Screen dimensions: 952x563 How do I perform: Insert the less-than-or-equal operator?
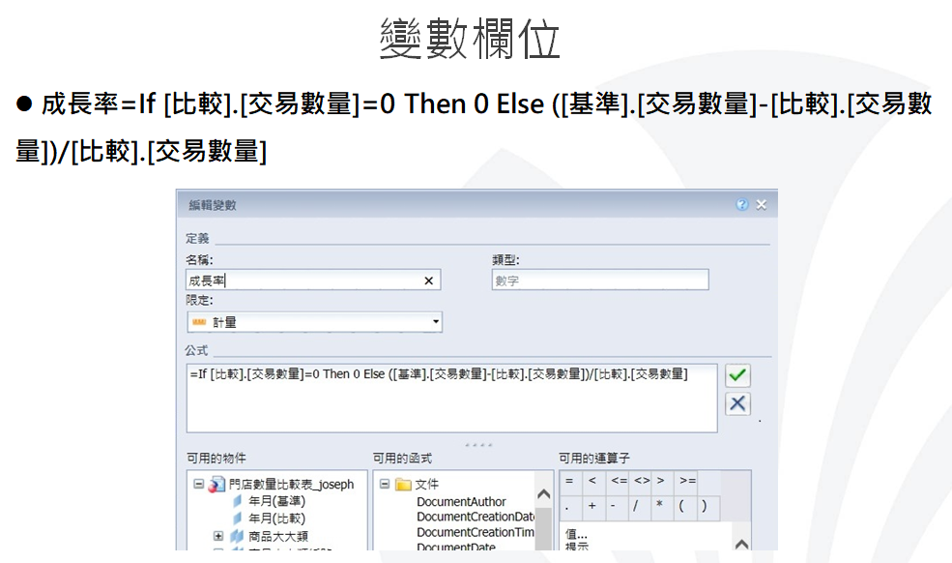618,481
